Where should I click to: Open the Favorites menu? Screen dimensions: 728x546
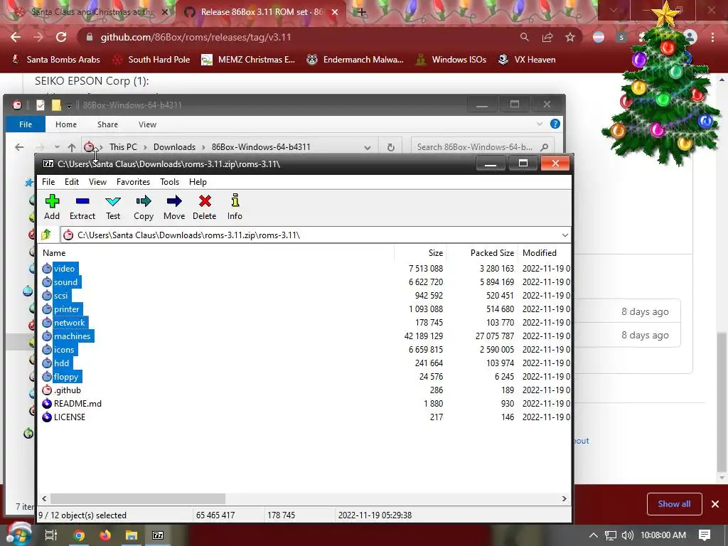tap(133, 182)
